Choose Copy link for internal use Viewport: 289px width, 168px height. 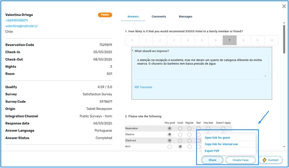[221, 144]
